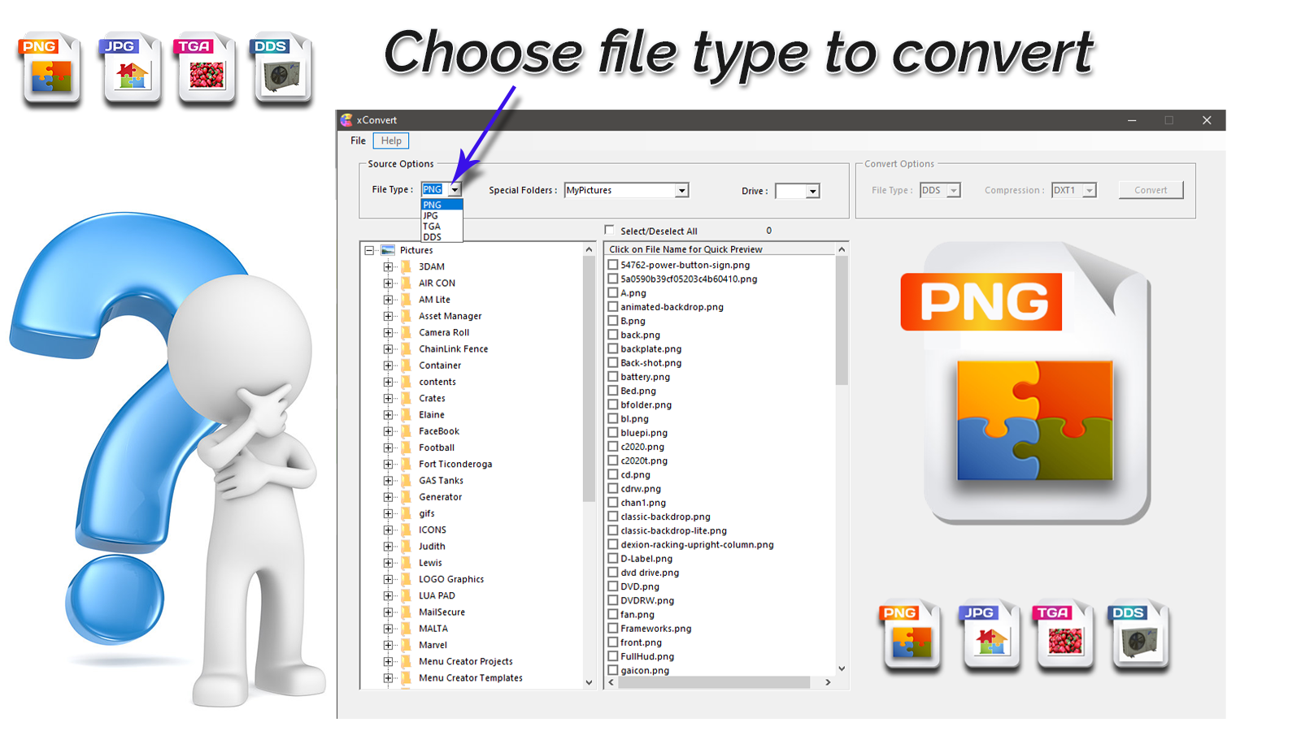Open the convert File Type DDS dropdown
This screenshot has width=1301, height=731.
click(954, 190)
